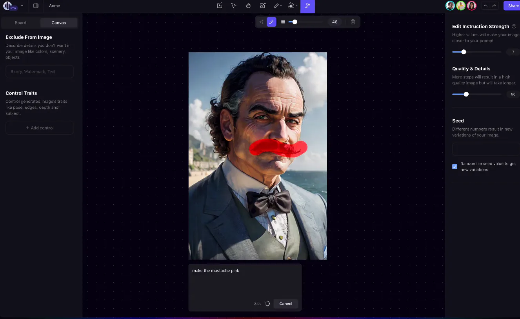This screenshot has height=319, width=520.
Task: Open the Edit Instruction Strength help icon
Action: click(x=514, y=27)
